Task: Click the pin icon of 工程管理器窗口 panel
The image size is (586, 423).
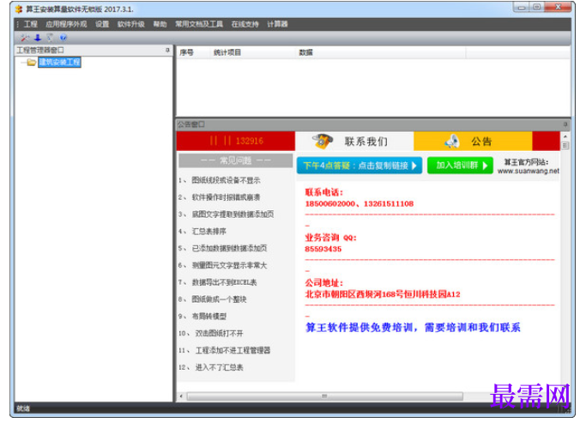Action: tap(167, 50)
